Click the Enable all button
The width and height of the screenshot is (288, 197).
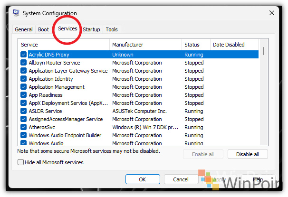click(203, 154)
